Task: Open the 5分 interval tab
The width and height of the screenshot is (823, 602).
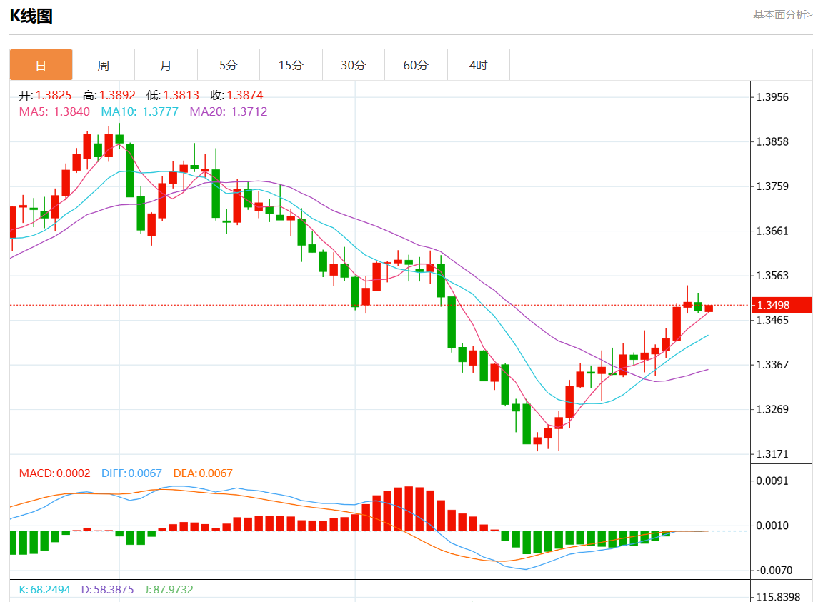Action: pos(229,65)
